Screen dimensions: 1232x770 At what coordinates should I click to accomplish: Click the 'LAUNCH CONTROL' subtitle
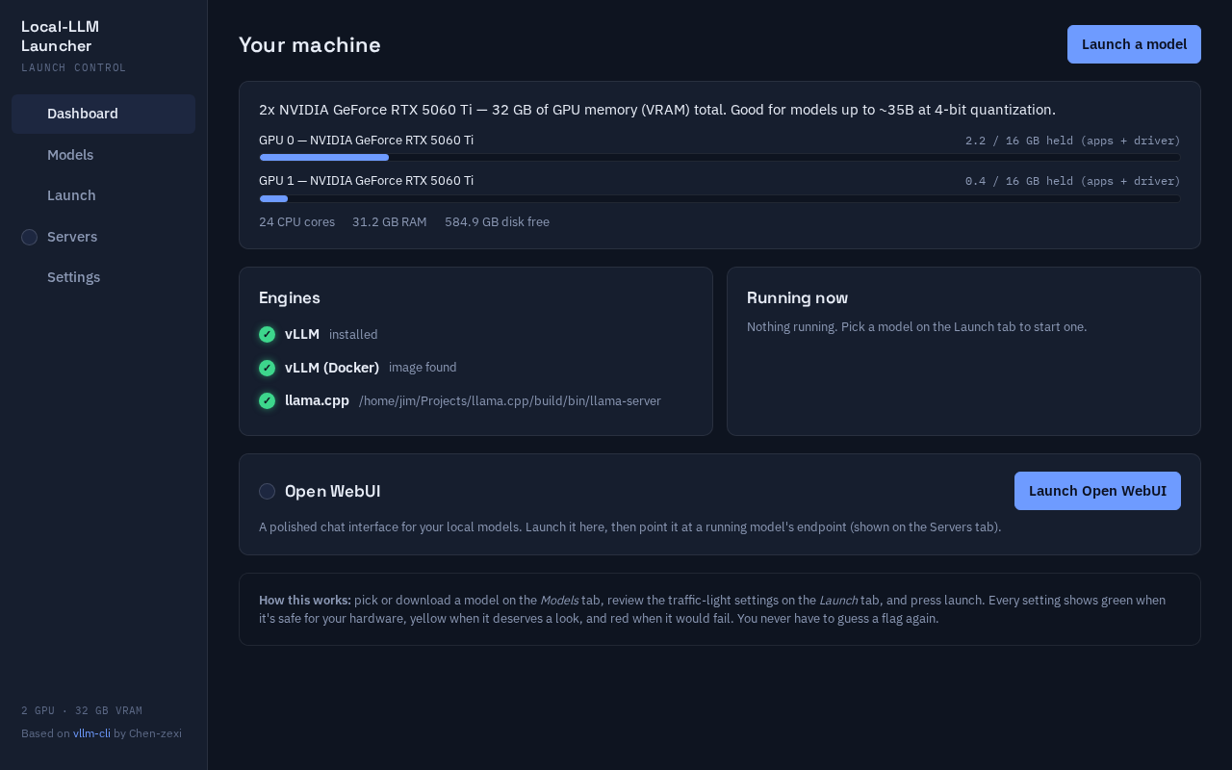pos(74,68)
